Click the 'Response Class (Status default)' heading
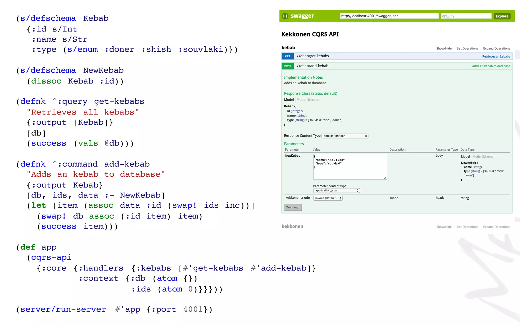Image resolution: width=520 pixels, height=325 pixels. coord(311,93)
